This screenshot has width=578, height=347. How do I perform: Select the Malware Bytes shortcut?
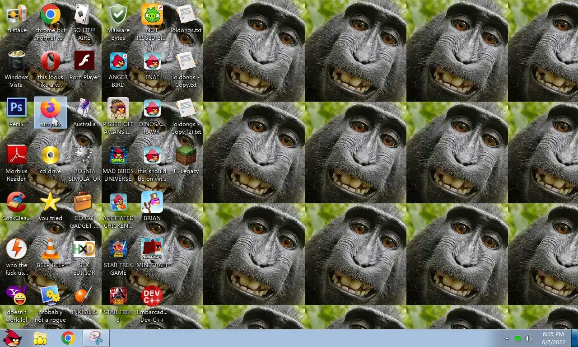pos(118,23)
